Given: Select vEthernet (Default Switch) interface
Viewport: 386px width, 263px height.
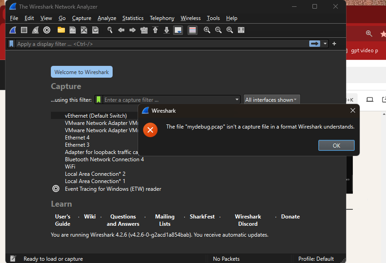Looking at the screenshot, I should (96, 115).
